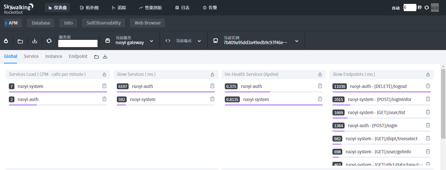Click the lock icon in the service toolbar

[x=6, y=41]
